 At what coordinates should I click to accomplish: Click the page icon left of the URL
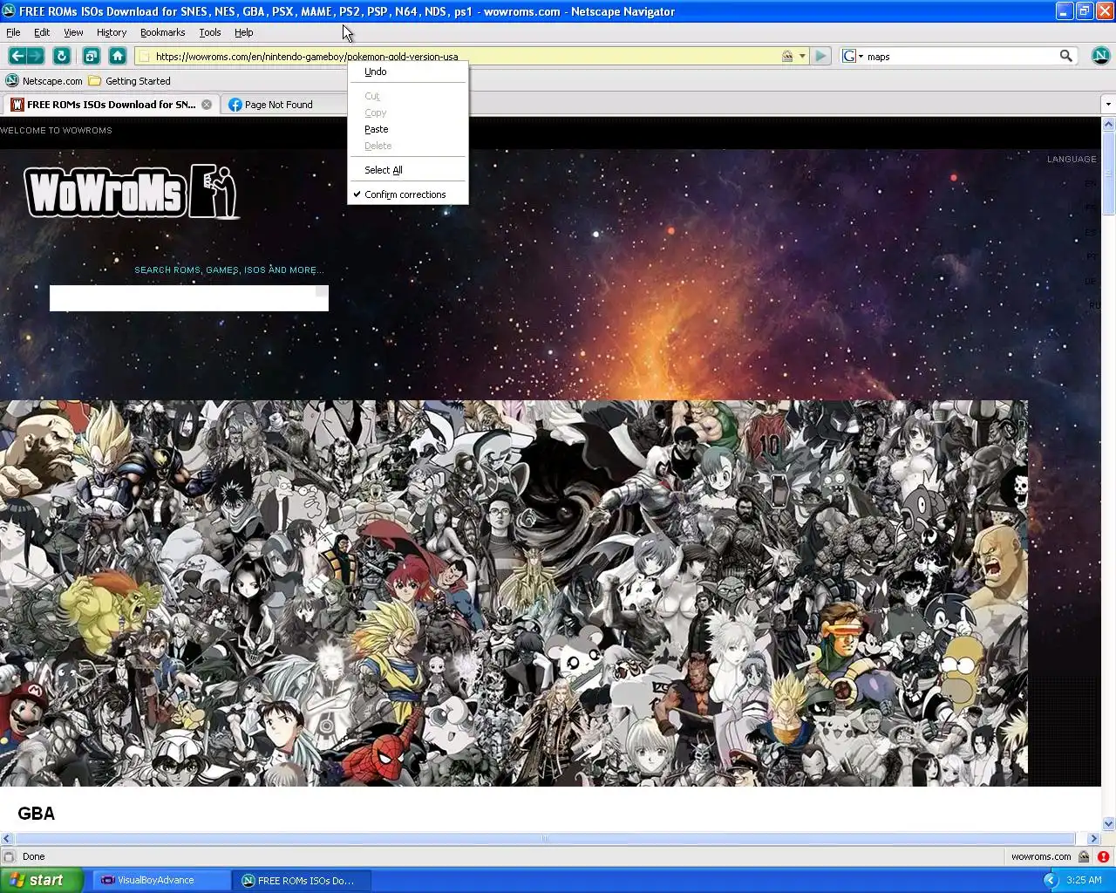click(145, 56)
